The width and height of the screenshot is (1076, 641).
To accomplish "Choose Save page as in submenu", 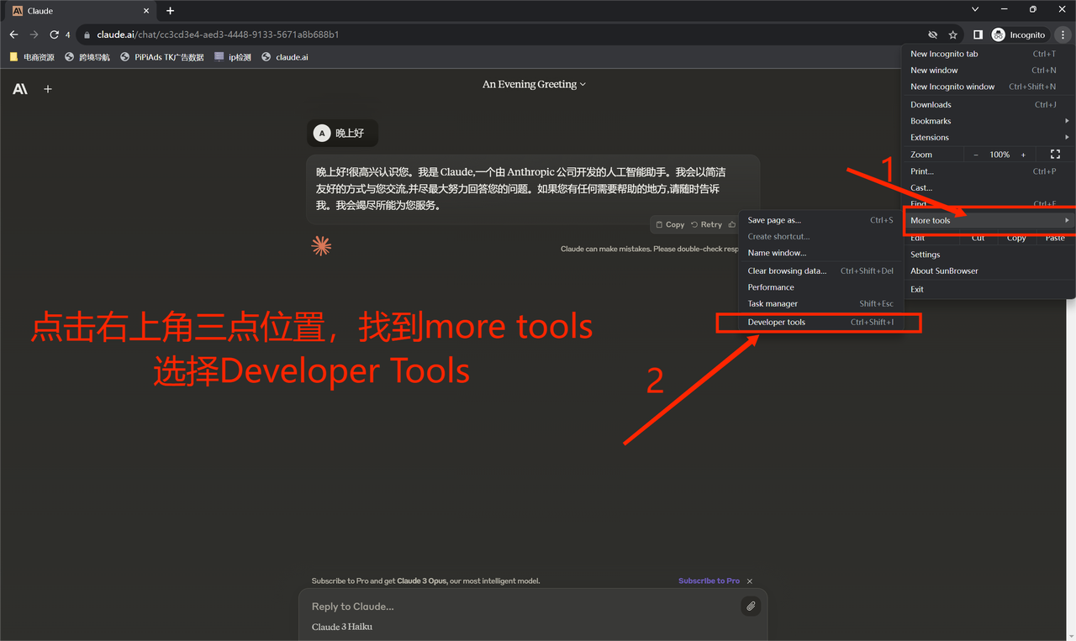I will [x=820, y=220].
